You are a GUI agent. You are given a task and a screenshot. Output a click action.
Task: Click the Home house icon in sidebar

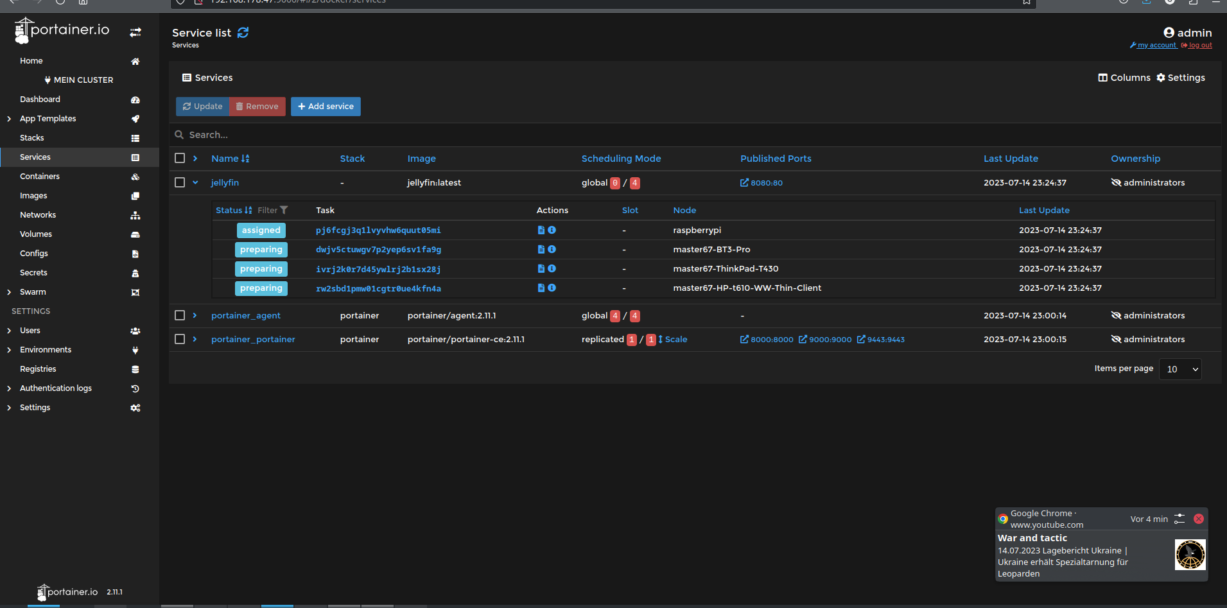coord(135,62)
